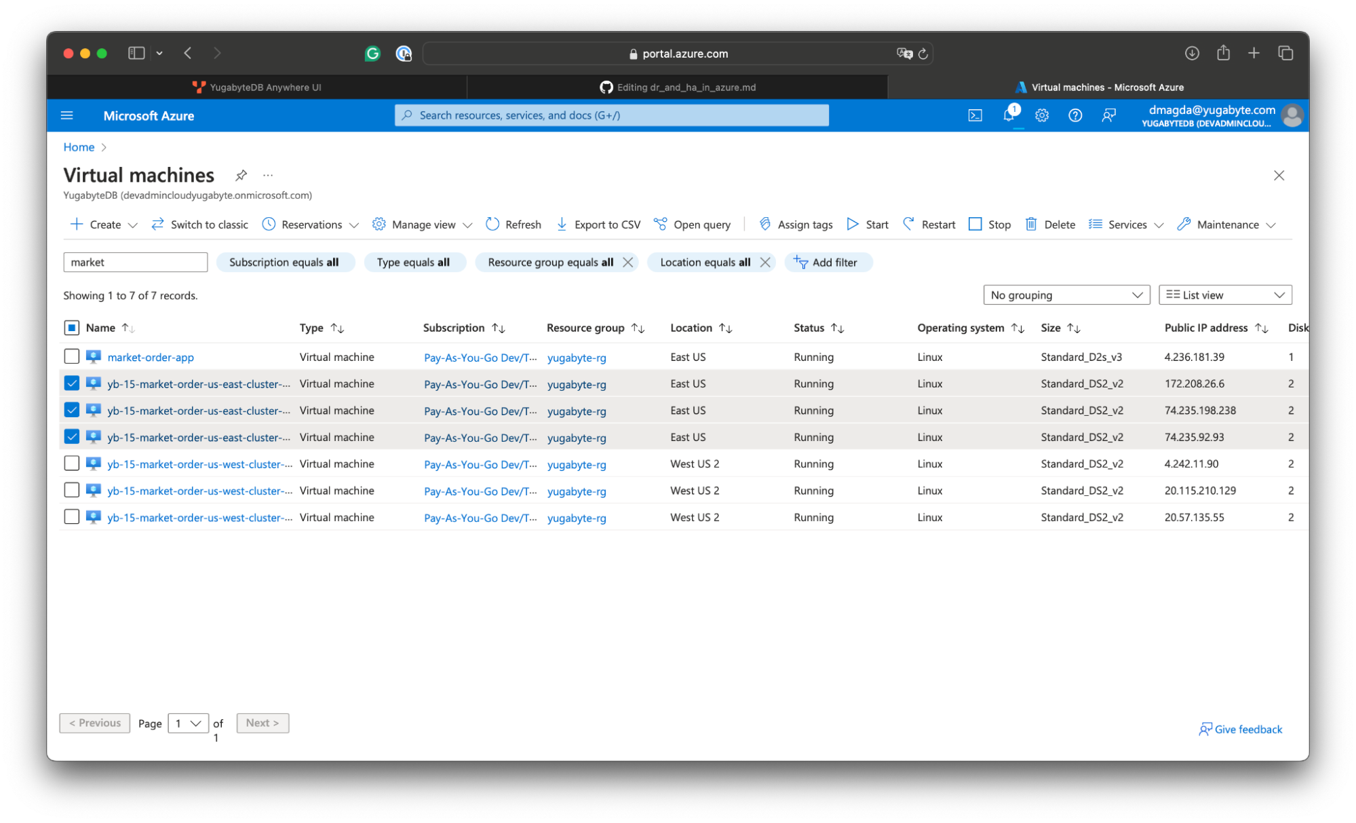
Task: Expand the No grouping dropdown
Action: 1066,295
